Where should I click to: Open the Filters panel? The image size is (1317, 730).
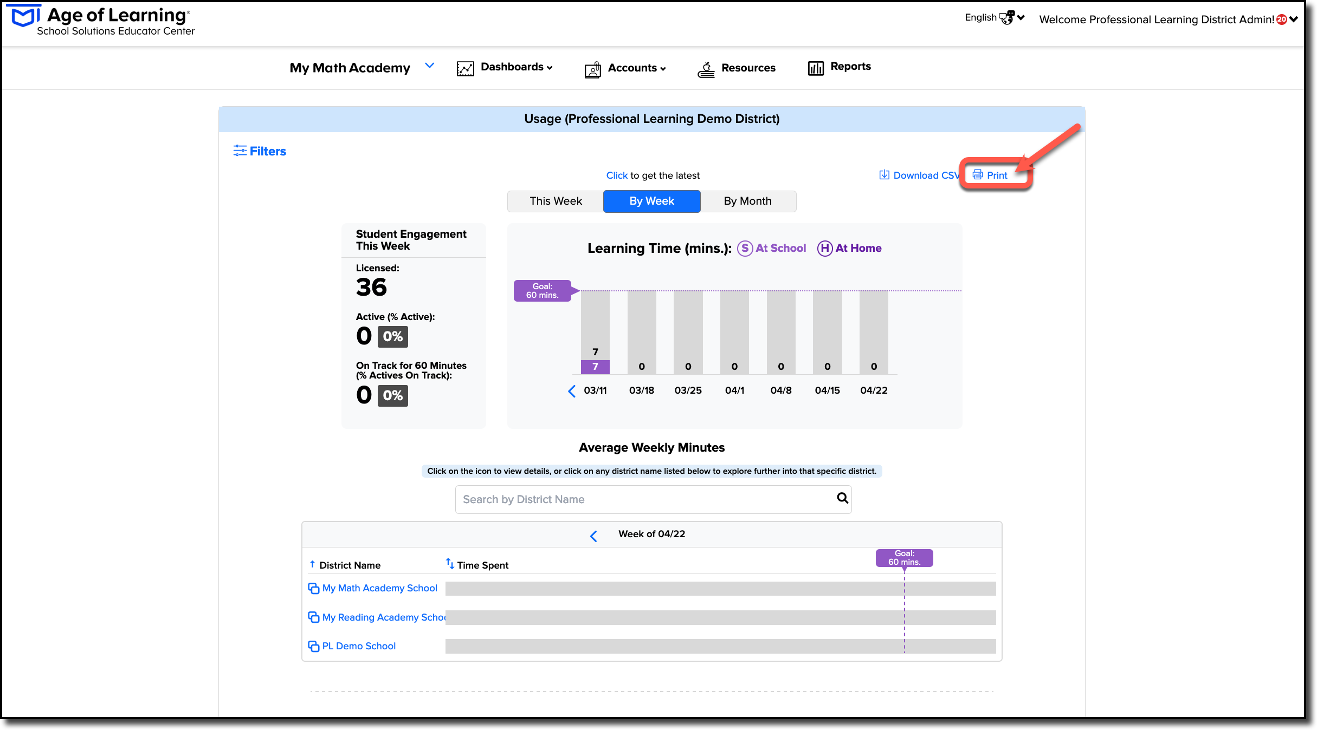(260, 151)
